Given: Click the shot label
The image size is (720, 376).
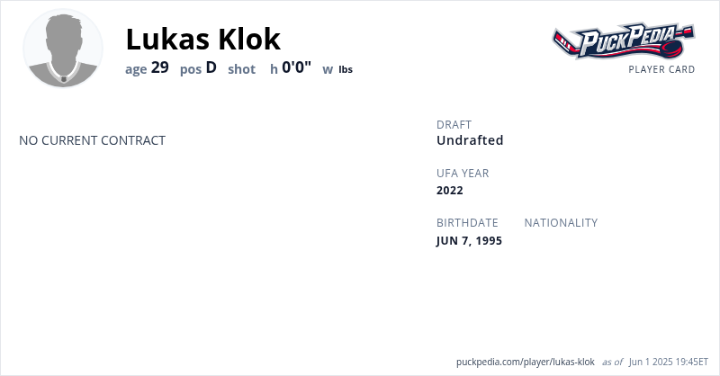Looking at the screenshot, I should pos(242,68).
